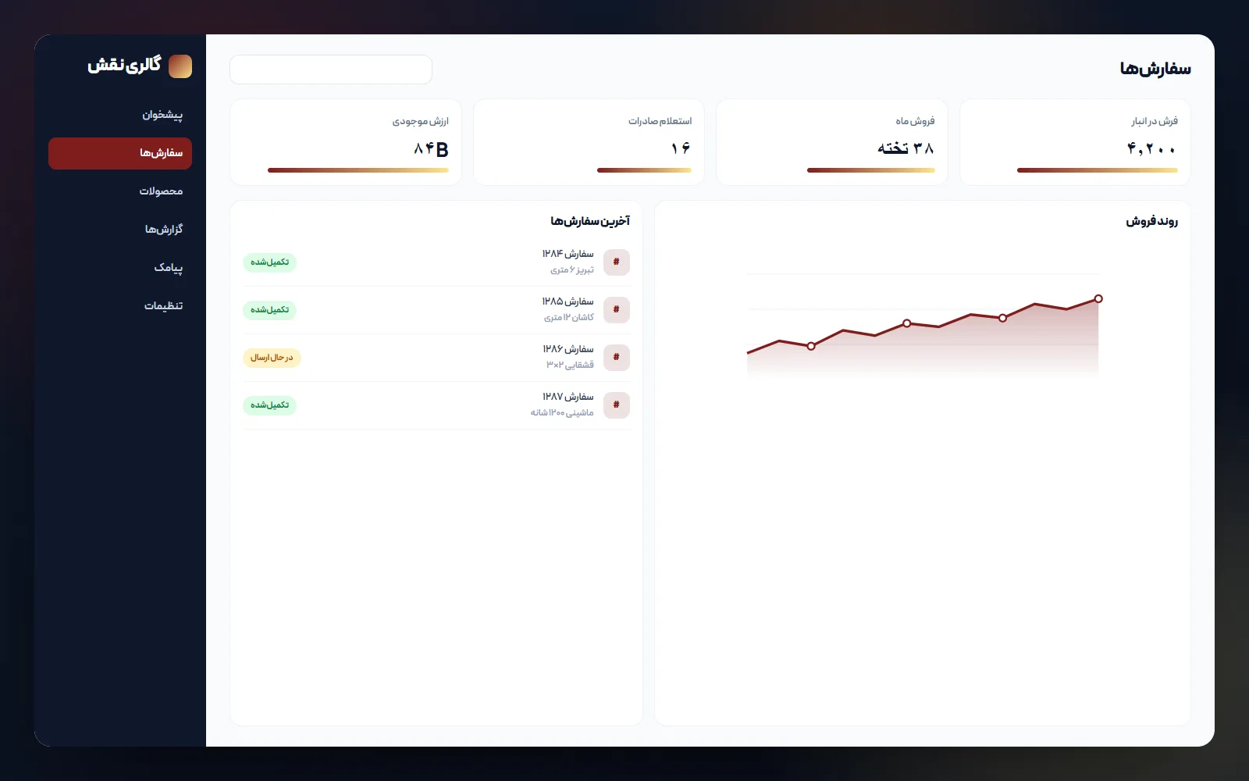This screenshot has height=781, width=1249.
Task: Click the روند فروش chart heading
Action: [1151, 222]
